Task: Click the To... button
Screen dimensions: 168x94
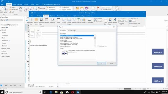Action: (x=38, y=30)
